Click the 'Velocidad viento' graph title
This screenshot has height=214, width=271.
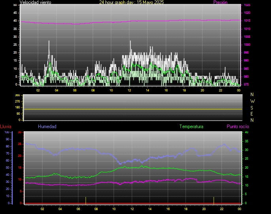[36, 2]
